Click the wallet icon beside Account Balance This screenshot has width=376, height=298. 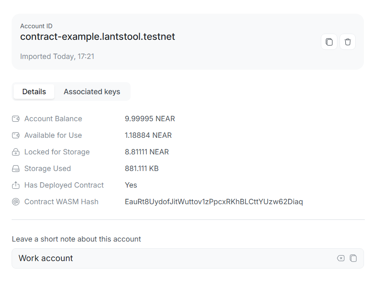click(x=16, y=119)
